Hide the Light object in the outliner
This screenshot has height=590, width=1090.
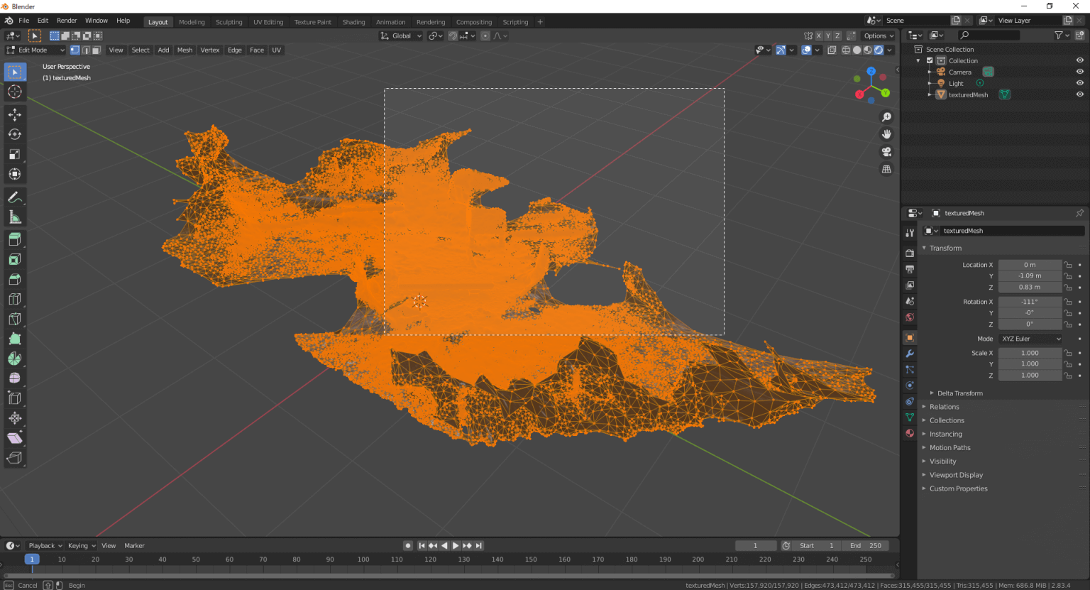tap(1079, 82)
